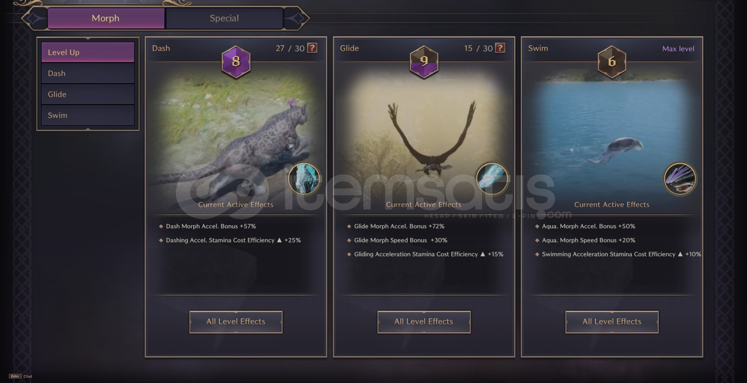This screenshot has width=747, height=383.
Task: Select Dash in the sidebar list
Action: click(88, 73)
